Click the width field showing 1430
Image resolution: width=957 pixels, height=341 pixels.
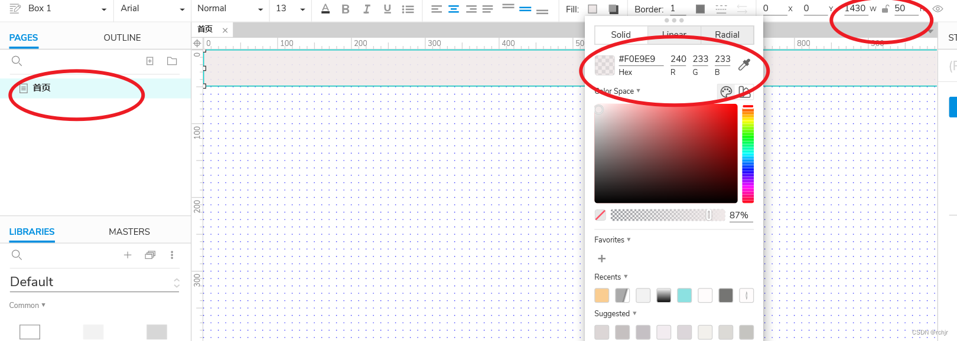click(x=855, y=8)
